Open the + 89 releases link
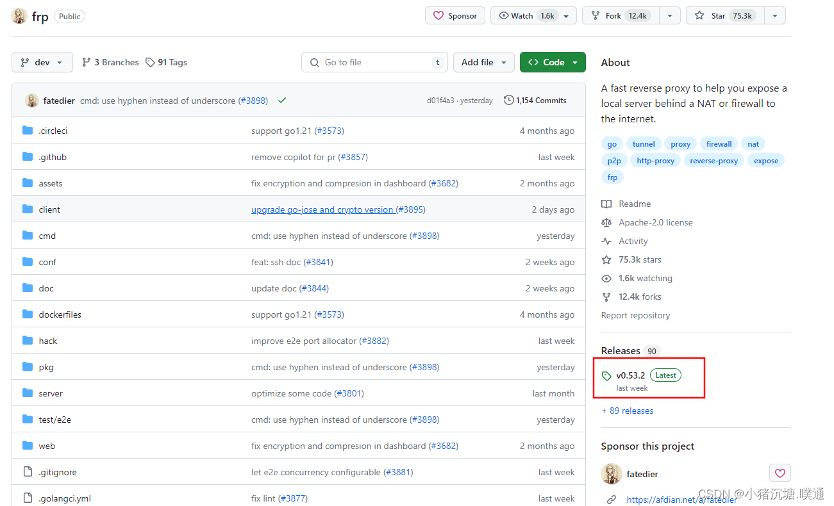Viewport: 834px width, 506px height. coord(628,411)
